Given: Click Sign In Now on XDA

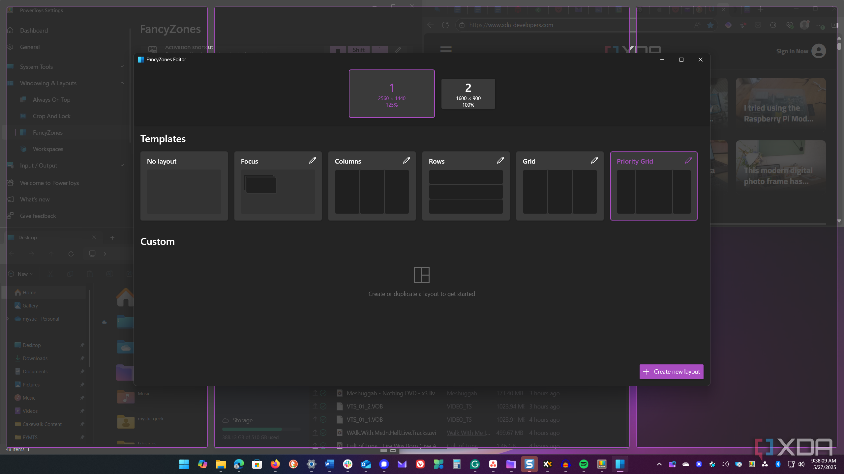Looking at the screenshot, I should pyautogui.click(x=792, y=51).
